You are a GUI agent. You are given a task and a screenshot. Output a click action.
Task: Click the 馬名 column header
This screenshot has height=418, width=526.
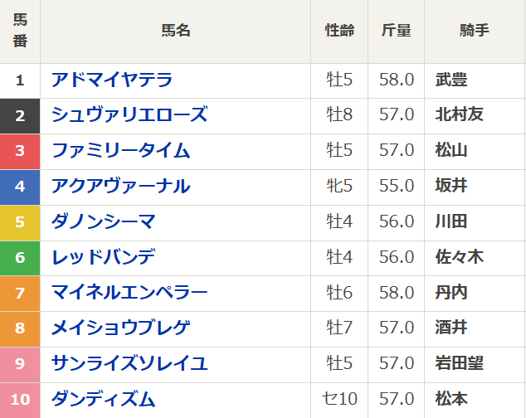(x=176, y=31)
